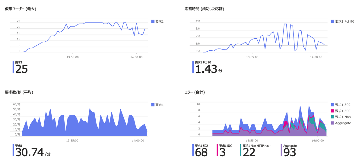
Task: Select the 要求1 summary value 25
Action: pyautogui.click(x=21, y=69)
